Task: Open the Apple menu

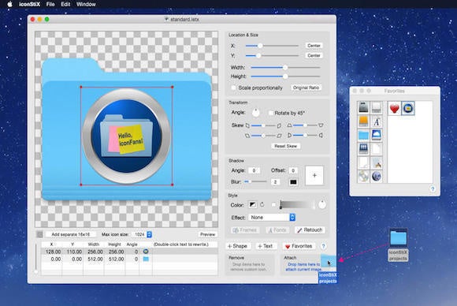Action: [x=9, y=4]
